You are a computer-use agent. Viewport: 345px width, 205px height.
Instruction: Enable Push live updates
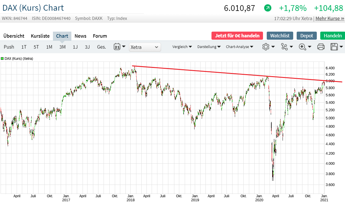pyautogui.click(x=9, y=47)
